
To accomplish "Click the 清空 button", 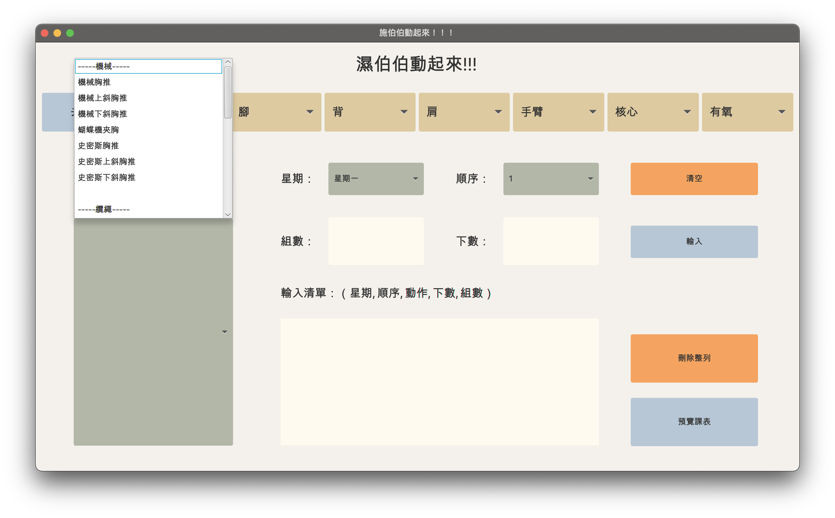I will (694, 179).
